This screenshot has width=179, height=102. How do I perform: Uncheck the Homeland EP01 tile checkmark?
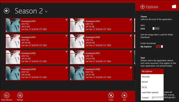67,20
